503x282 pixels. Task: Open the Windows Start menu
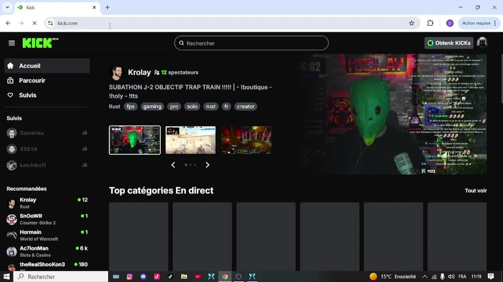click(x=7, y=277)
